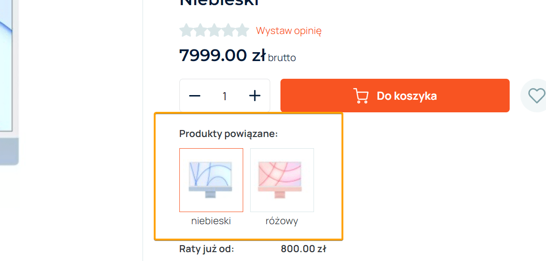Image resolution: width=546 pixels, height=261 pixels.
Task: Increase quantity with the plus button
Action: (x=254, y=96)
